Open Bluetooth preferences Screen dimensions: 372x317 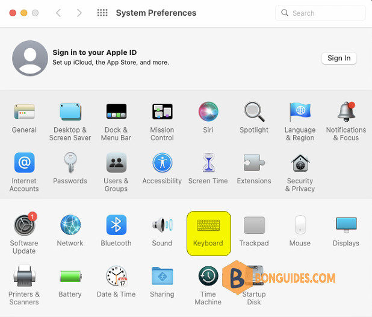click(x=116, y=230)
